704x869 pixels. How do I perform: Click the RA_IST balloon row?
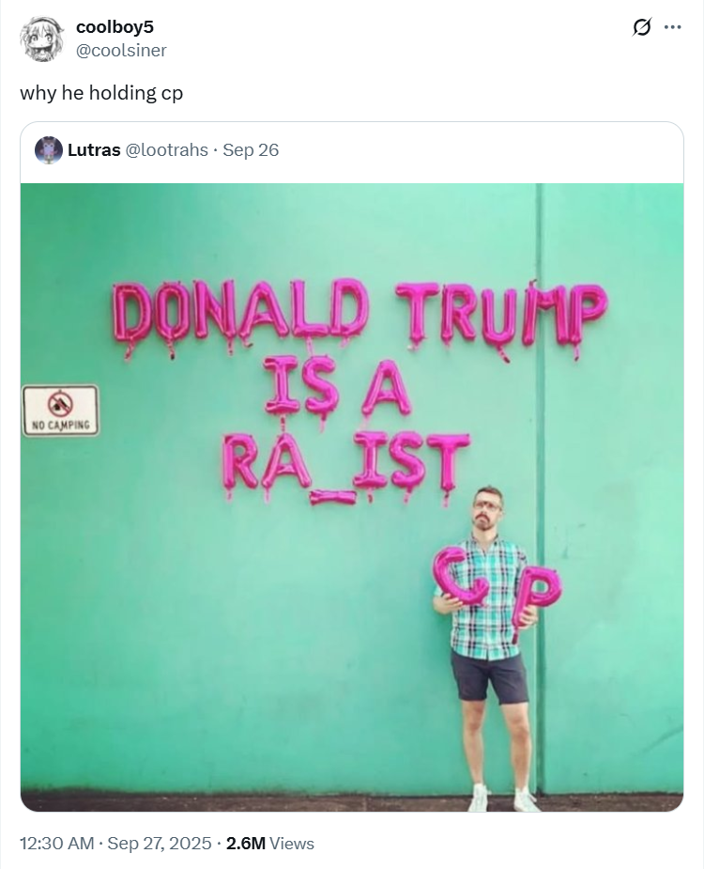(346, 467)
